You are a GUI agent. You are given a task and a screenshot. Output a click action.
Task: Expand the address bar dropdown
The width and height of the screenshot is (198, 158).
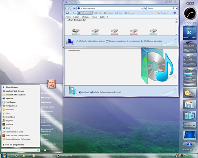click(x=142, y=8)
